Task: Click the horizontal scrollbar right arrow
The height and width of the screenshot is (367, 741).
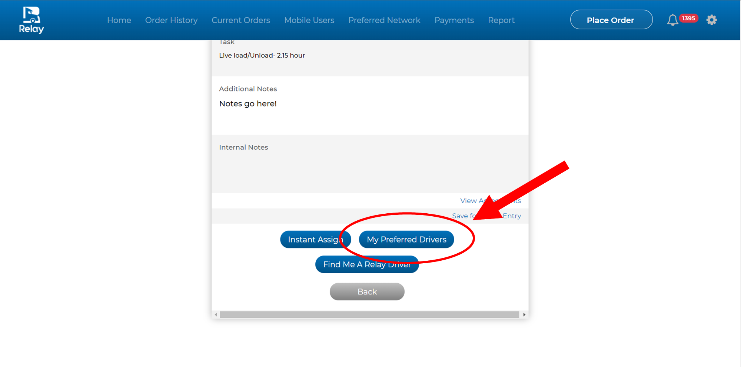Action: pos(524,314)
